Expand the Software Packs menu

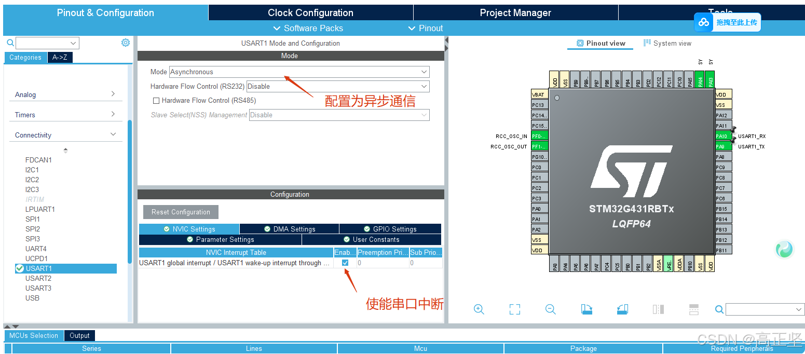[308, 28]
